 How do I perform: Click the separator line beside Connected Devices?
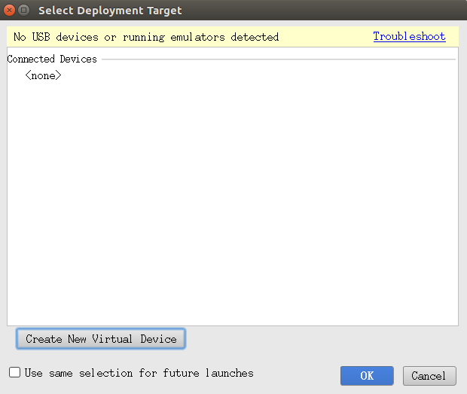[x=279, y=60]
